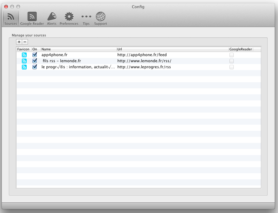Open the Alerts megaphone pane
Image resolution: width=278 pixels, height=213 pixels.
point(52,18)
